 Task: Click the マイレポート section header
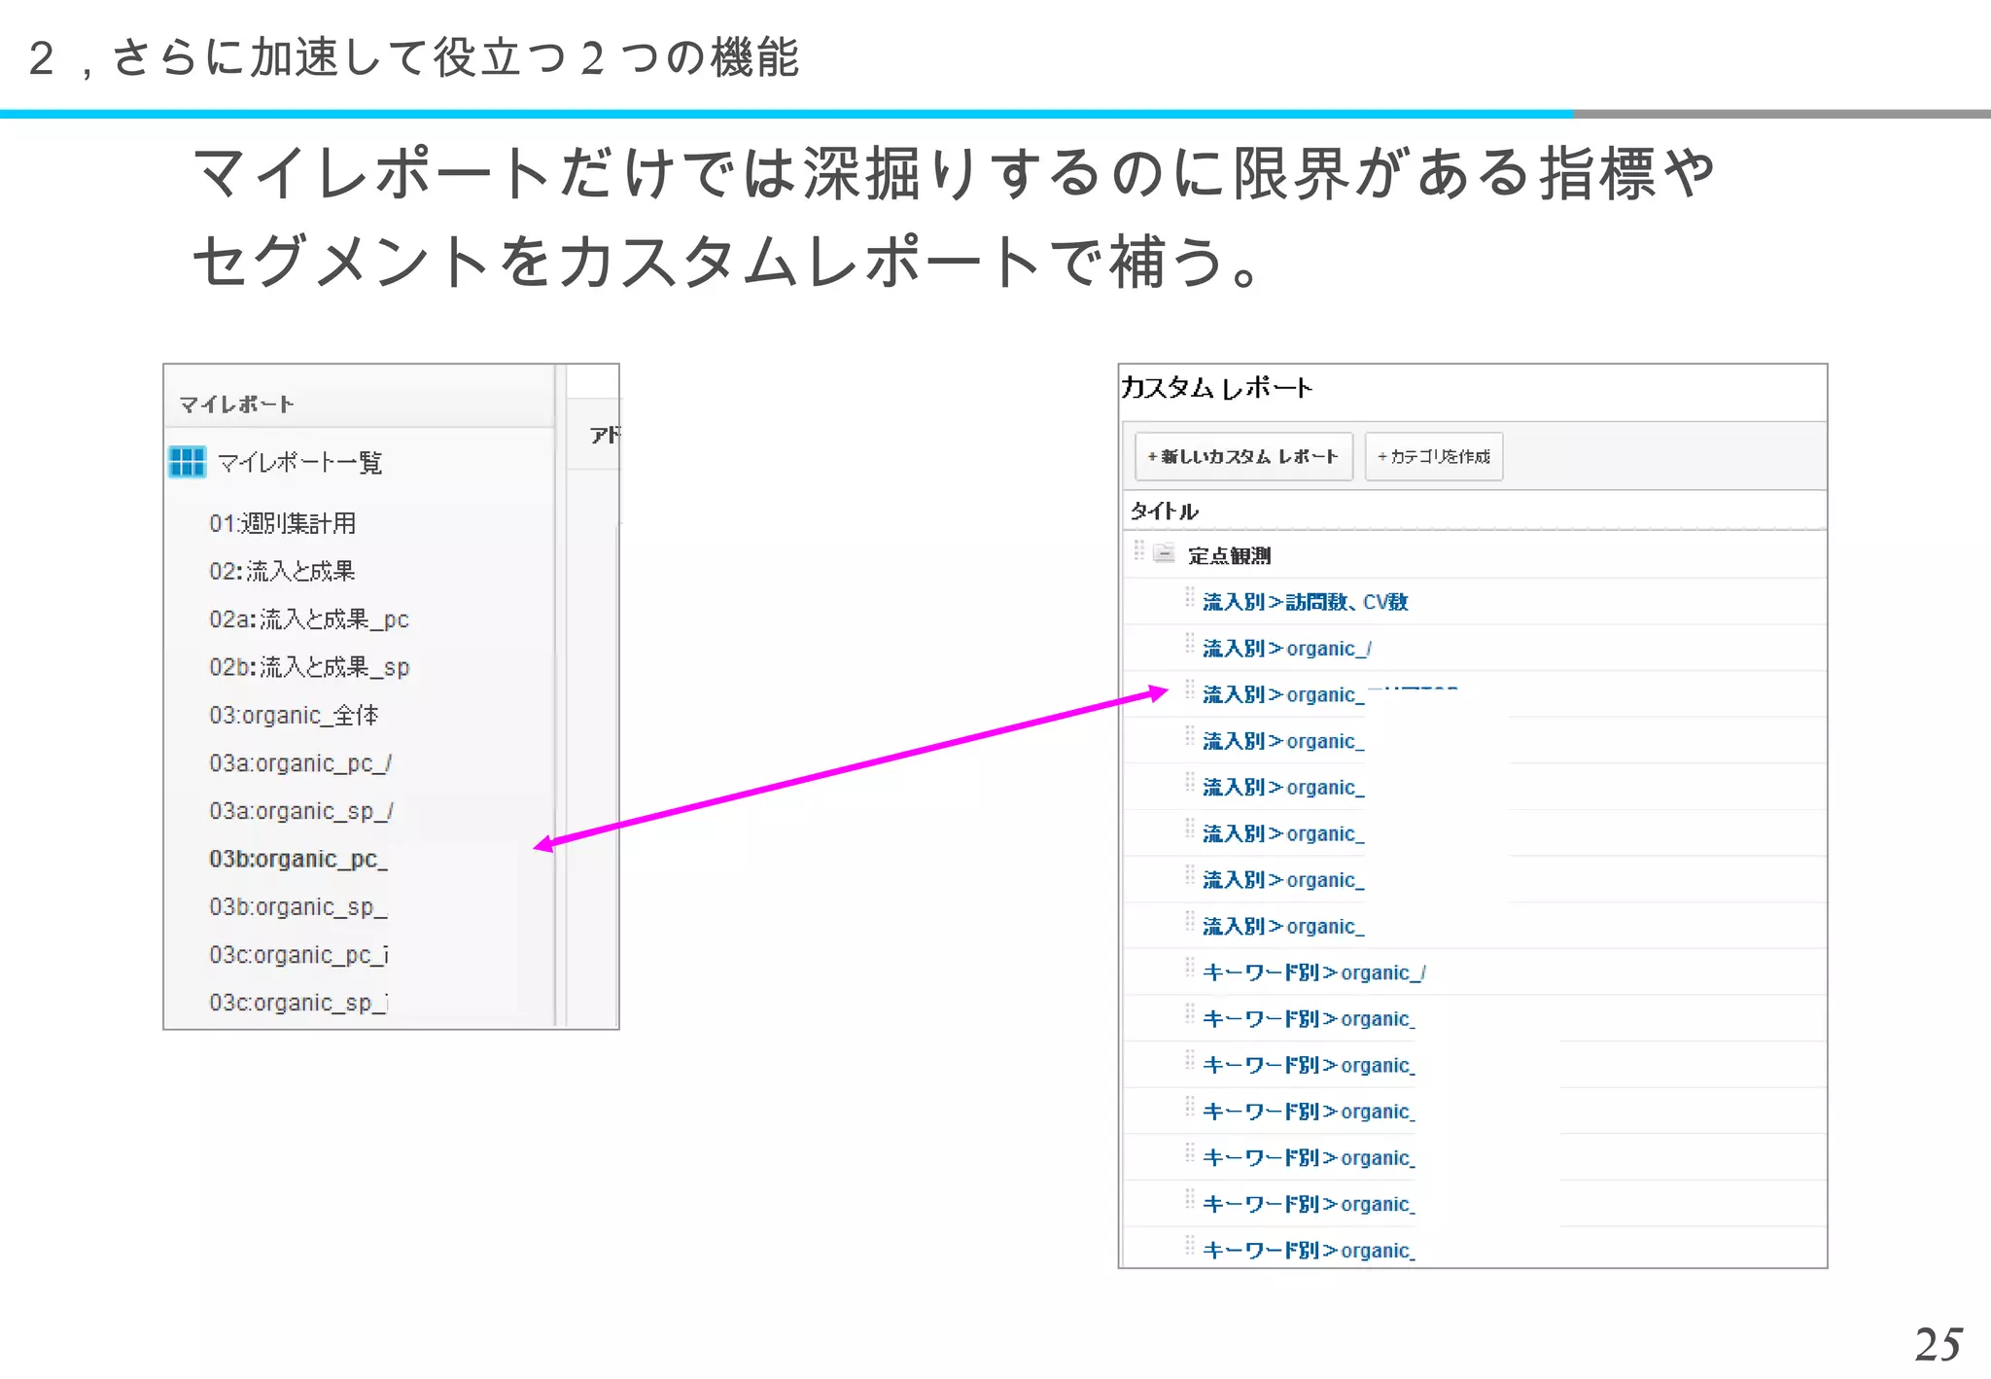pos(236,404)
